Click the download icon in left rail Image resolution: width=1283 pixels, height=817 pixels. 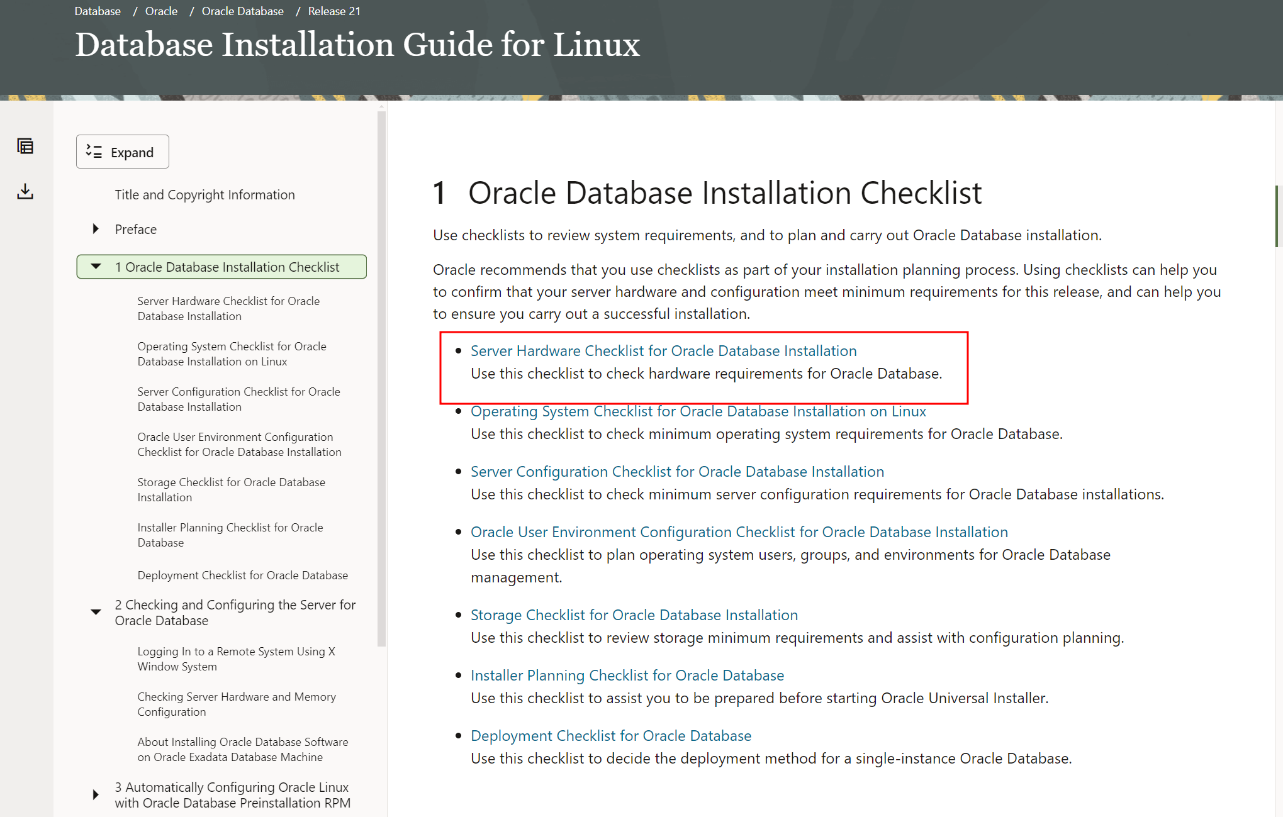click(x=25, y=191)
